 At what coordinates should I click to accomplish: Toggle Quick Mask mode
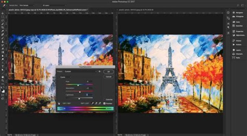(x=2, y=95)
